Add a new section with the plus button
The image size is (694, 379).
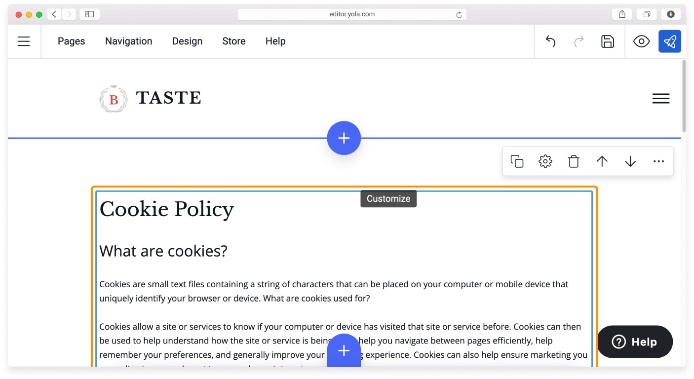point(344,138)
